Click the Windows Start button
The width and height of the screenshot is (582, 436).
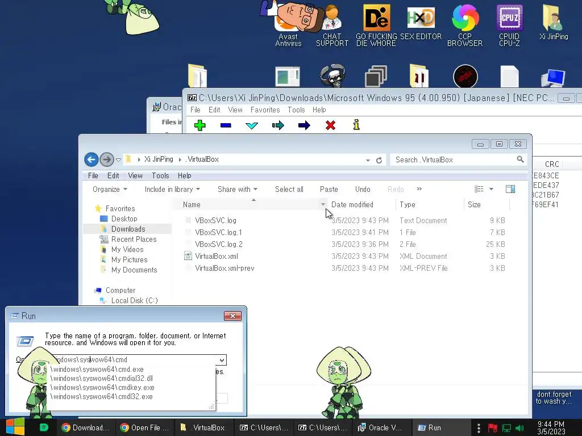pyautogui.click(x=15, y=427)
